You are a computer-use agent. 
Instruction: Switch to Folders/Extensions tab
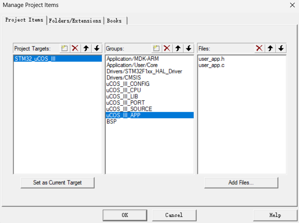click(x=75, y=20)
